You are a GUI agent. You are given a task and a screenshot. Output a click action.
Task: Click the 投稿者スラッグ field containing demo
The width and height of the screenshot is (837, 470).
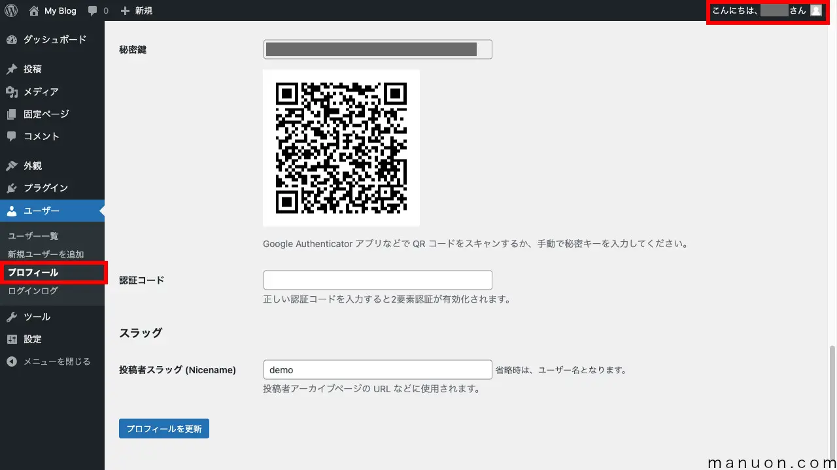tap(377, 370)
